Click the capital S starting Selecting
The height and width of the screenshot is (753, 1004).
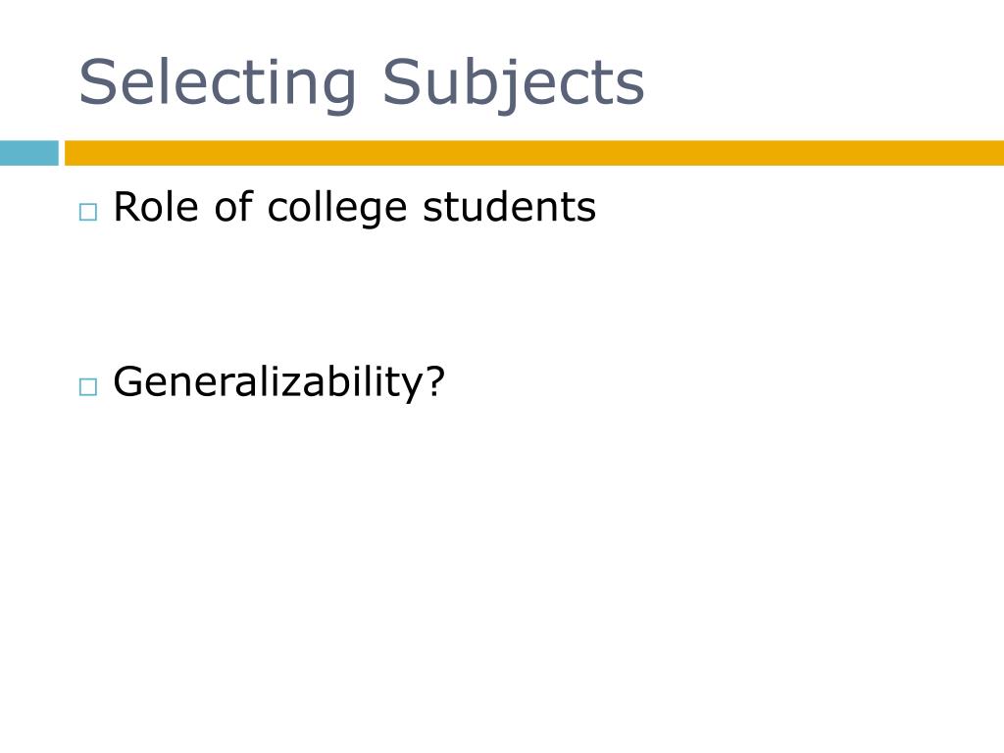[x=97, y=82]
